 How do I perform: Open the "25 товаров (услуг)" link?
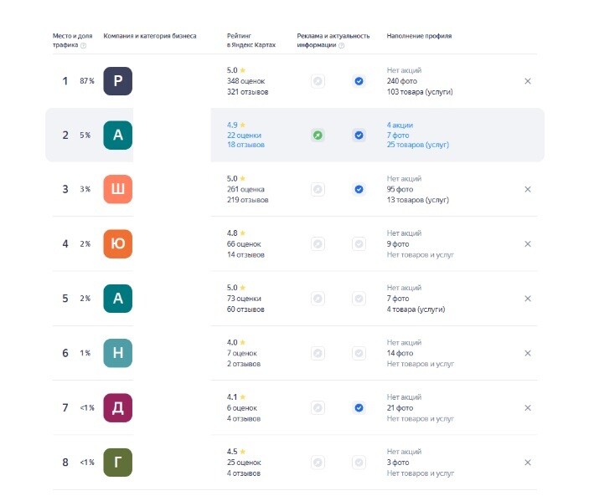[x=418, y=145]
